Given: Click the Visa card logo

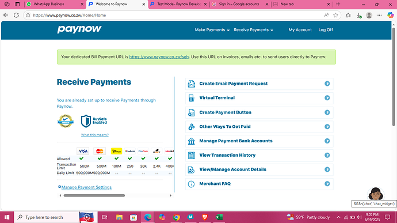Looking at the screenshot, I should tap(83, 151).
